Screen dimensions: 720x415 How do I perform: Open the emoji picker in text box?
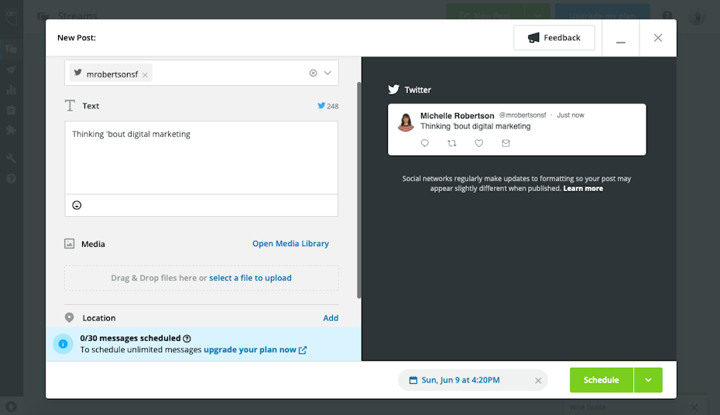[x=77, y=205]
